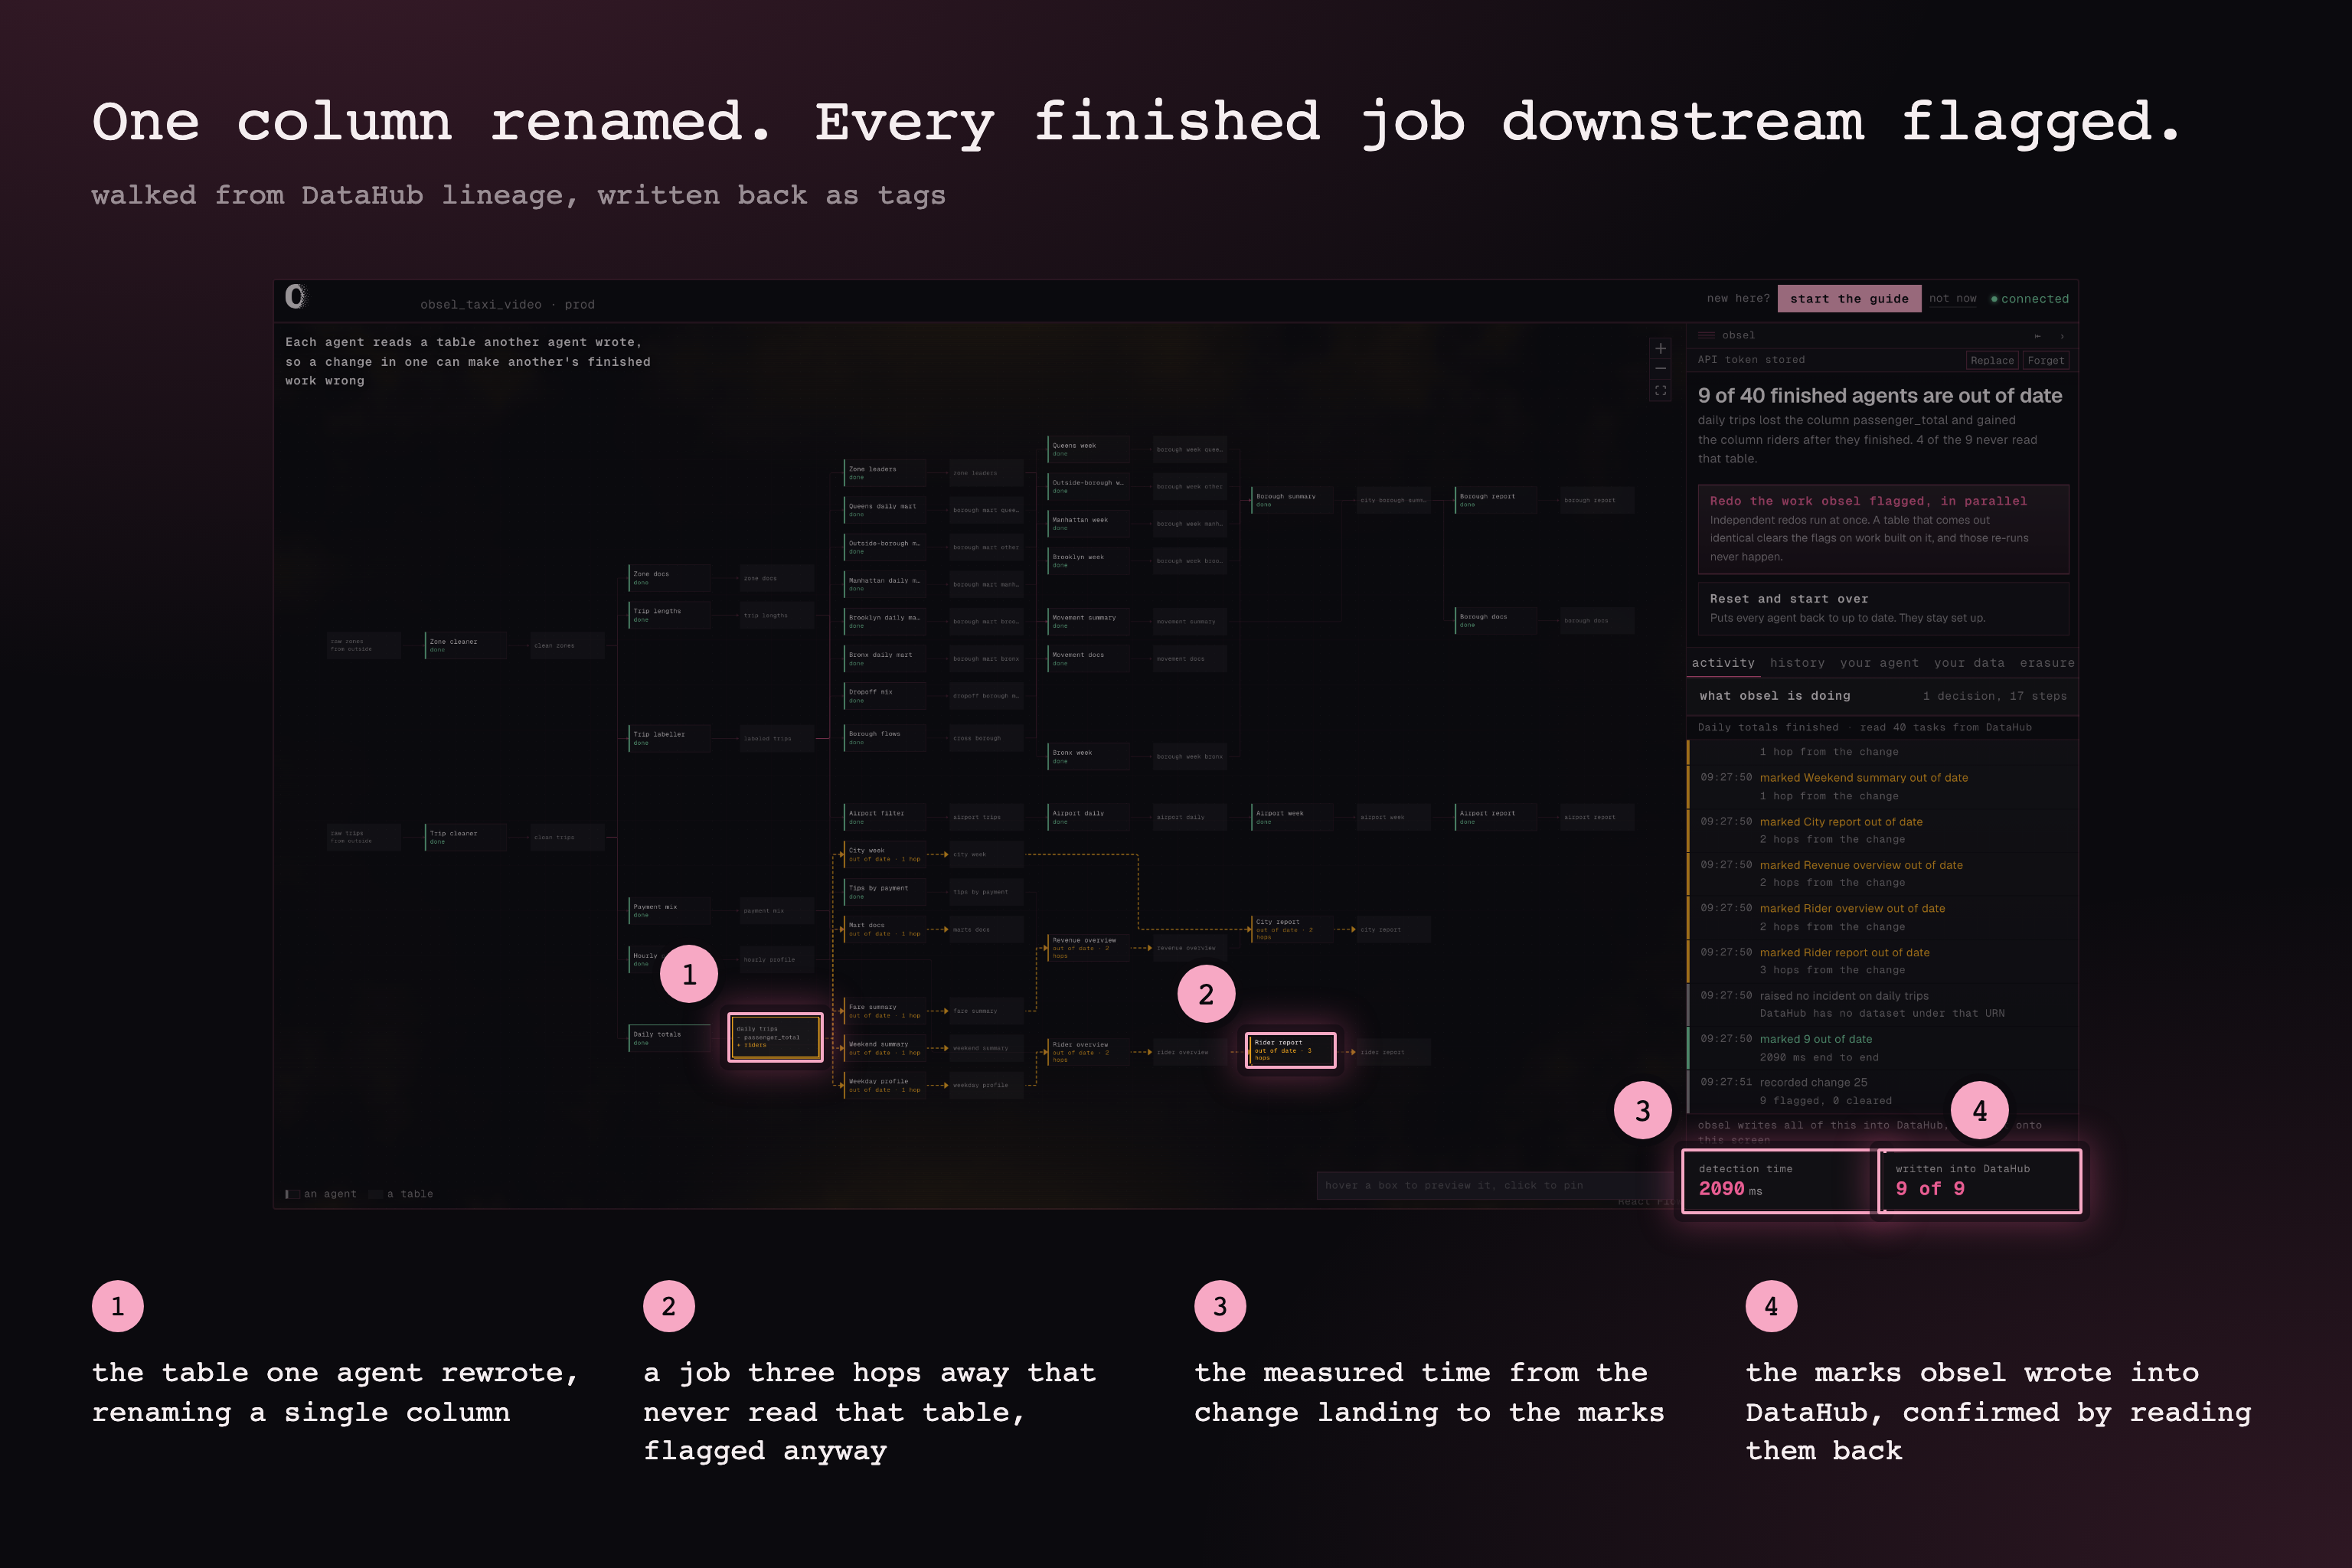The width and height of the screenshot is (2352, 1568).
Task: Click the collapse-to-edge arrow in obsel panel header
Action: pyautogui.click(x=2038, y=336)
